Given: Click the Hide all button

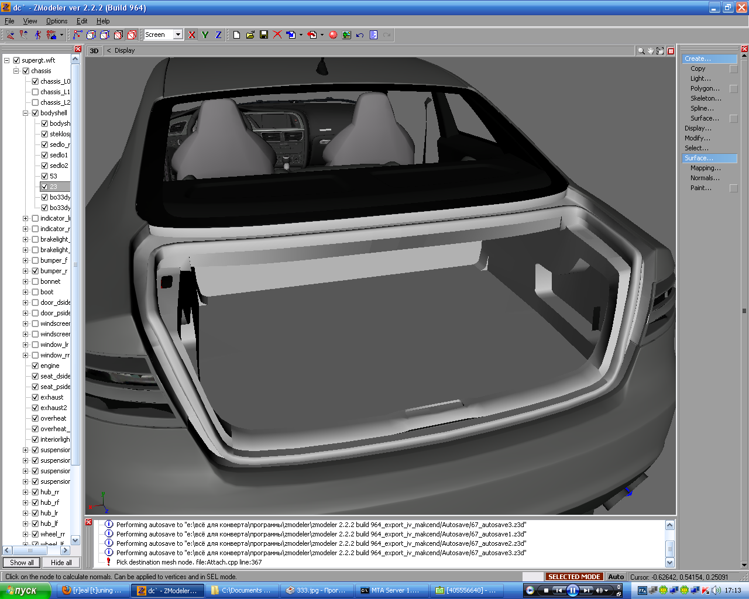Looking at the screenshot, I should (x=61, y=563).
